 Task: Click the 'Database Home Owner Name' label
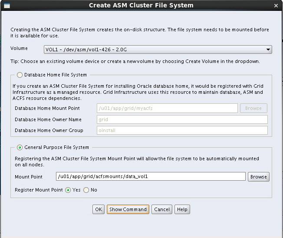(48, 119)
